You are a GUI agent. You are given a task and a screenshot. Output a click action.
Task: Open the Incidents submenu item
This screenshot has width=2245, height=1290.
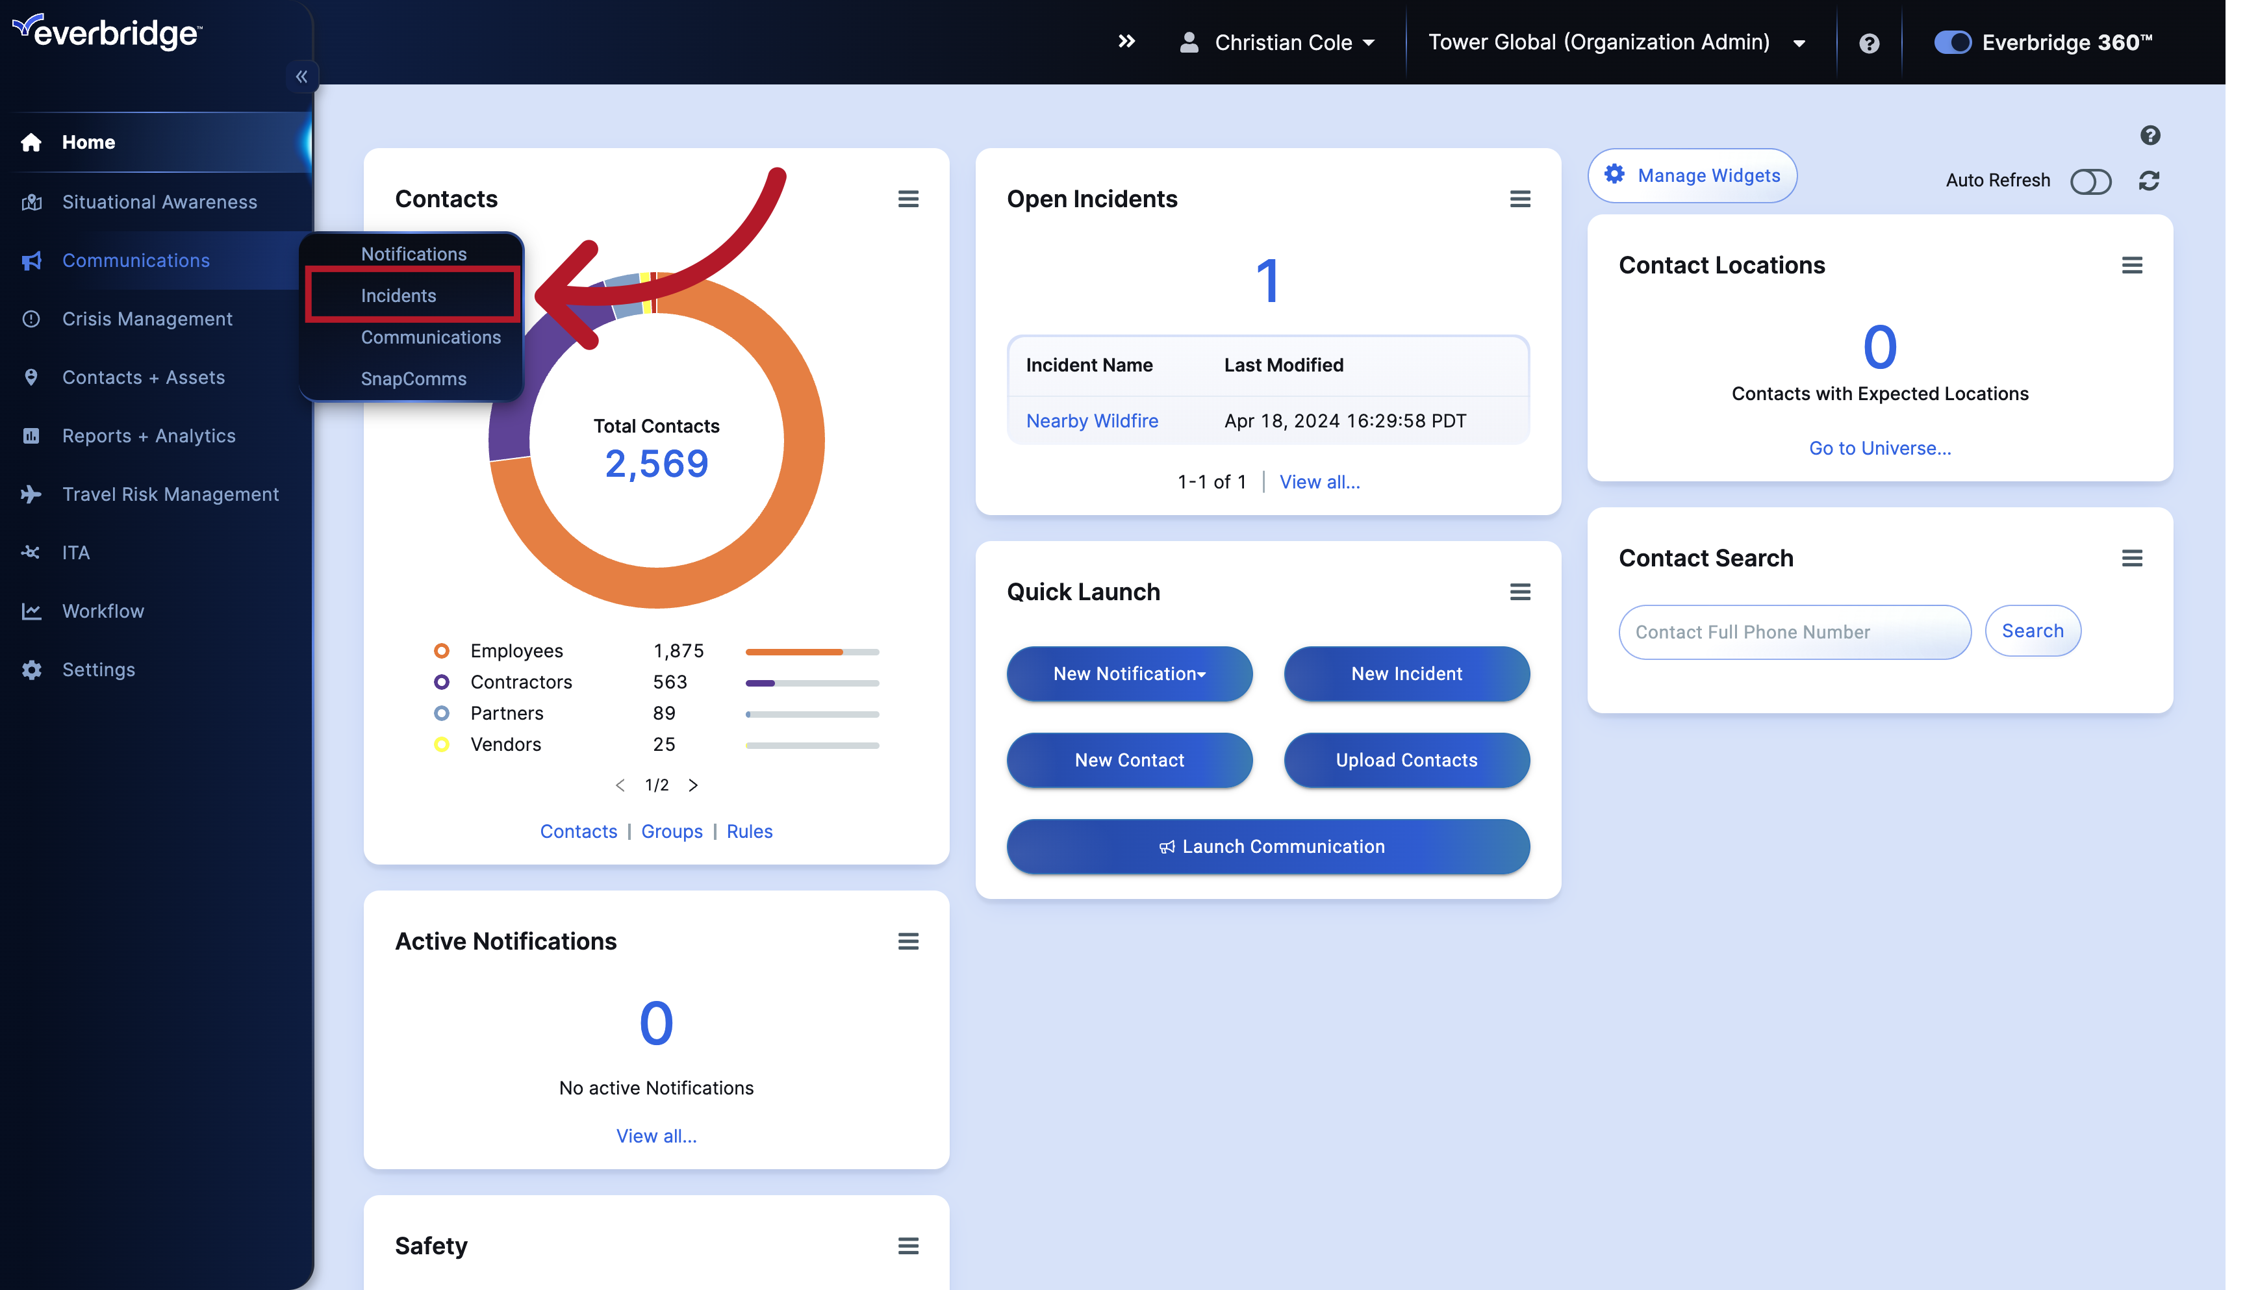[x=398, y=294]
